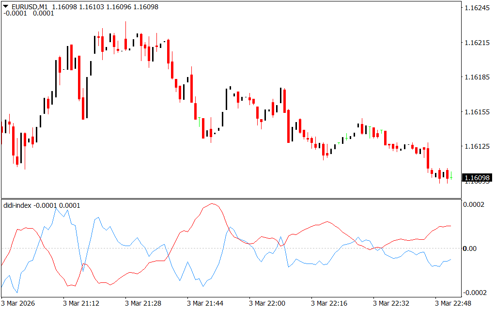Select the didi-index indicator label

click(x=17, y=206)
